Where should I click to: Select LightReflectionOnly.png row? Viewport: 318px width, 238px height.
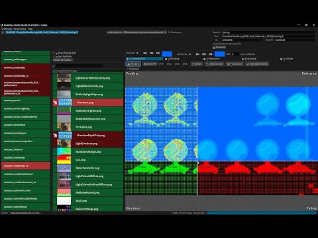88,86
